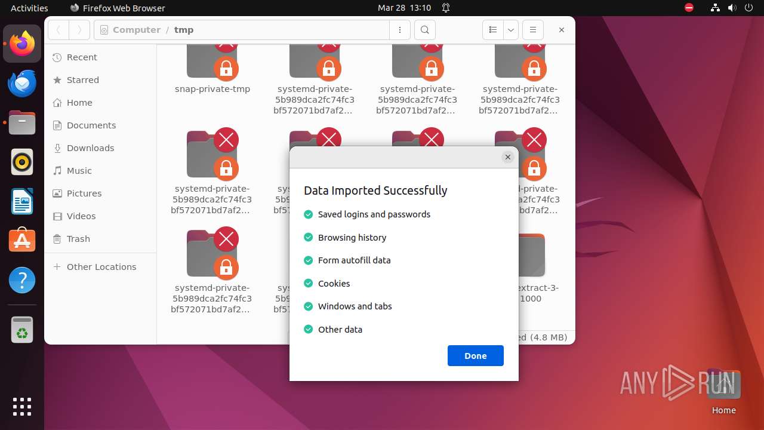Switch to list view in Files
764x430 pixels.
(493, 30)
